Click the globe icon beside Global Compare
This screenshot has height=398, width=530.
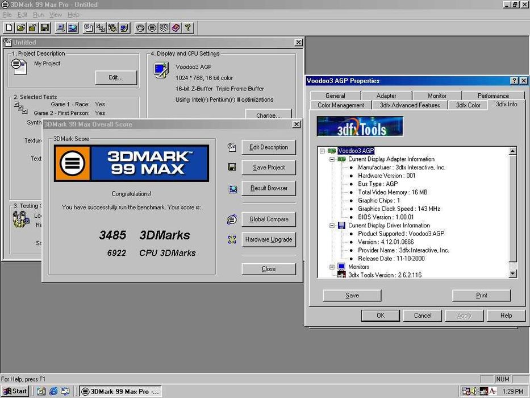(232, 219)
